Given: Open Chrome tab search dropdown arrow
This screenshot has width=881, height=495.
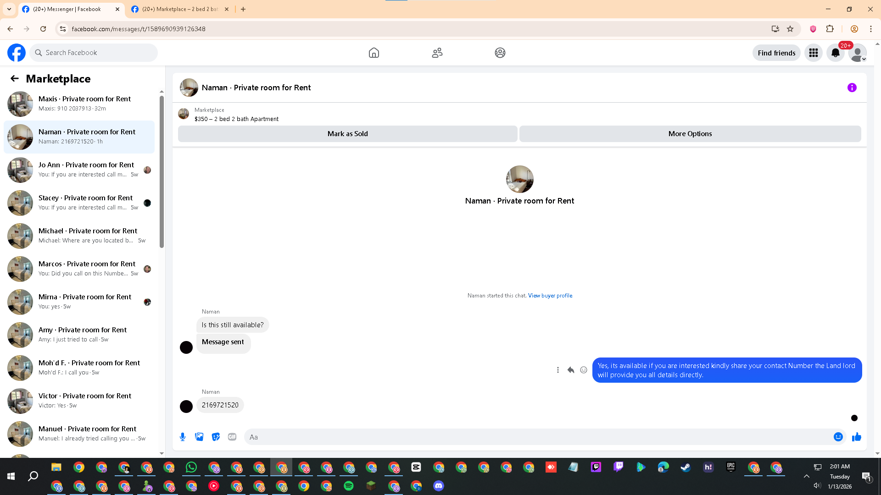Looking at the screenshot, I should click(9, 9).
